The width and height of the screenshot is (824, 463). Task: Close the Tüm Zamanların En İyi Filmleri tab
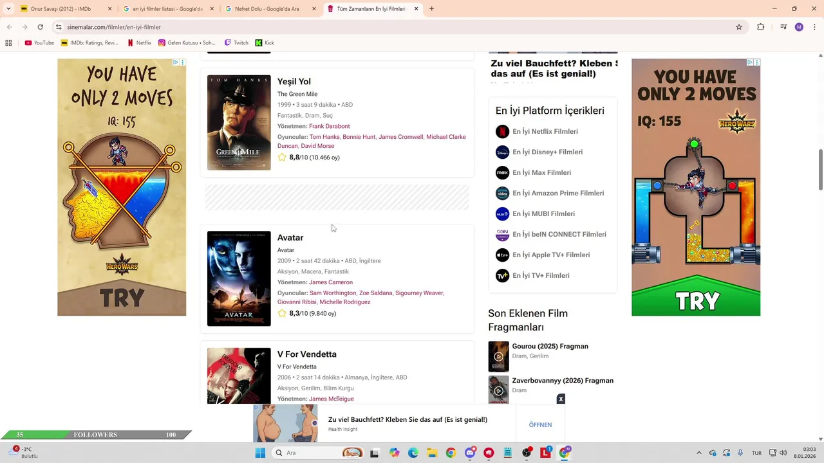[x=416, y=9]
